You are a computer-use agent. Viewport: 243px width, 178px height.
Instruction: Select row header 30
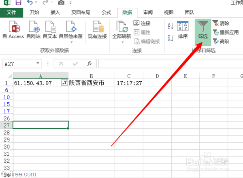pyautogui.click(x=6, y=146)
